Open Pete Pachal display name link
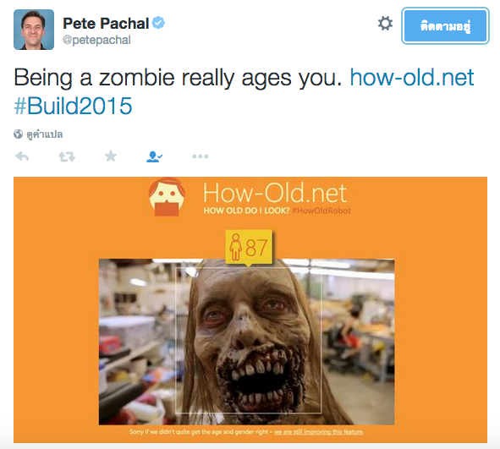 coord(106,24)
